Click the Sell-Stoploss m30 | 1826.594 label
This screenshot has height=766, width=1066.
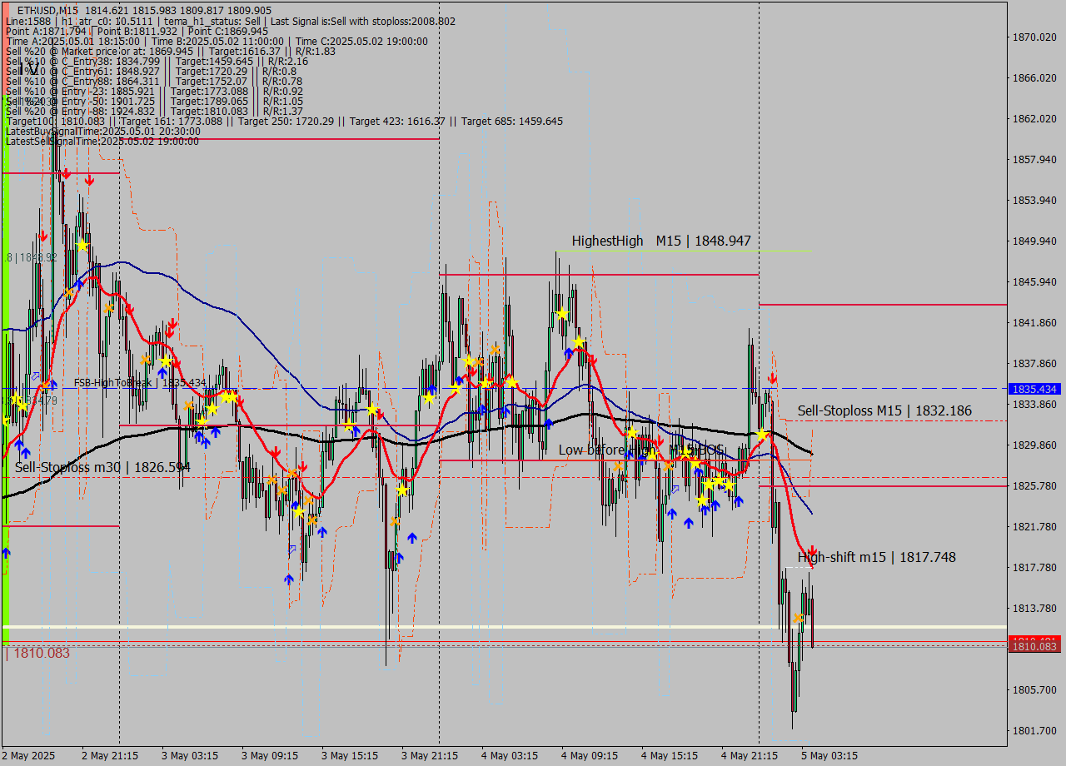pos(102,467)
